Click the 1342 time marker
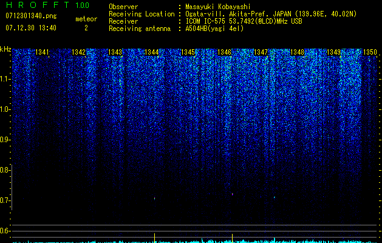This screenshot has height=243, width=382. (79, 52)
